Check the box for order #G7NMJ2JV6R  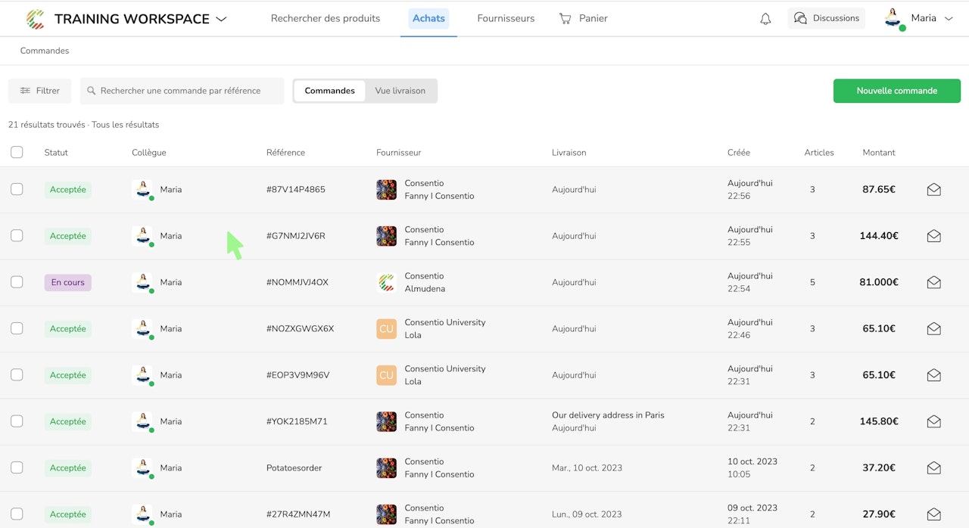point(17,236)
